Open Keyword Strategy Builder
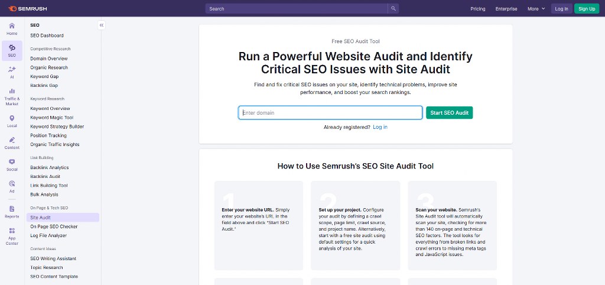605x285 pixels. (57, 127)
